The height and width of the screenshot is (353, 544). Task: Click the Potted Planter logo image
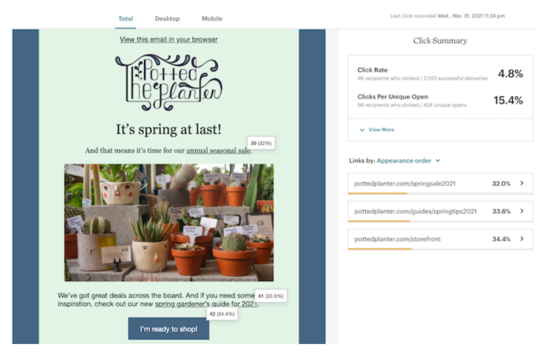click(168, 82)
